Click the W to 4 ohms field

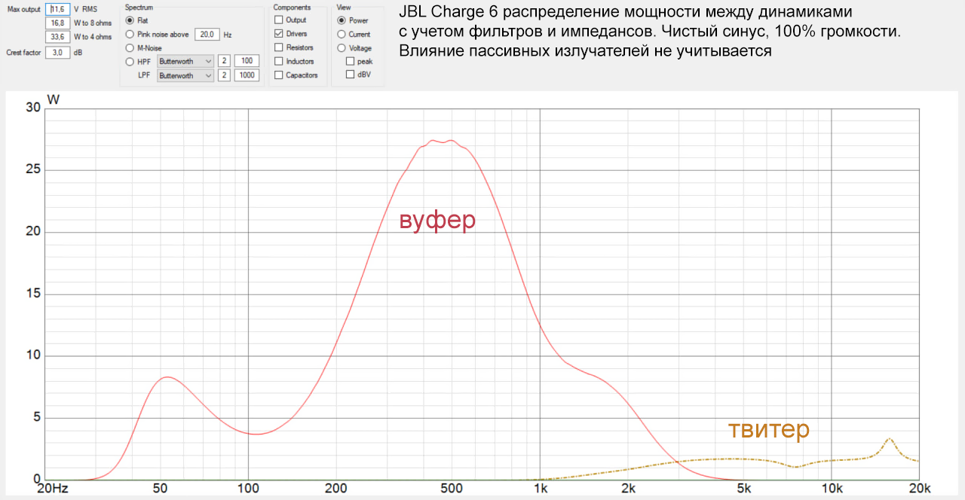pos(58,36)
